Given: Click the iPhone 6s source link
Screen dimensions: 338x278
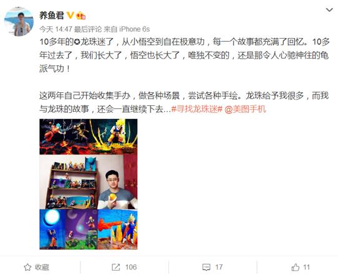Looking at the screenshot, I should (135, 29).
